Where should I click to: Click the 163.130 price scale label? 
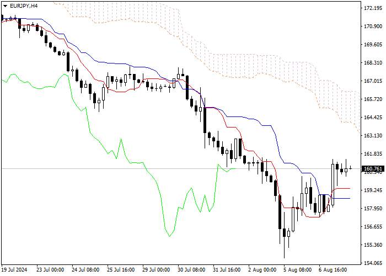pyautogui.click(x=373, y=136)
